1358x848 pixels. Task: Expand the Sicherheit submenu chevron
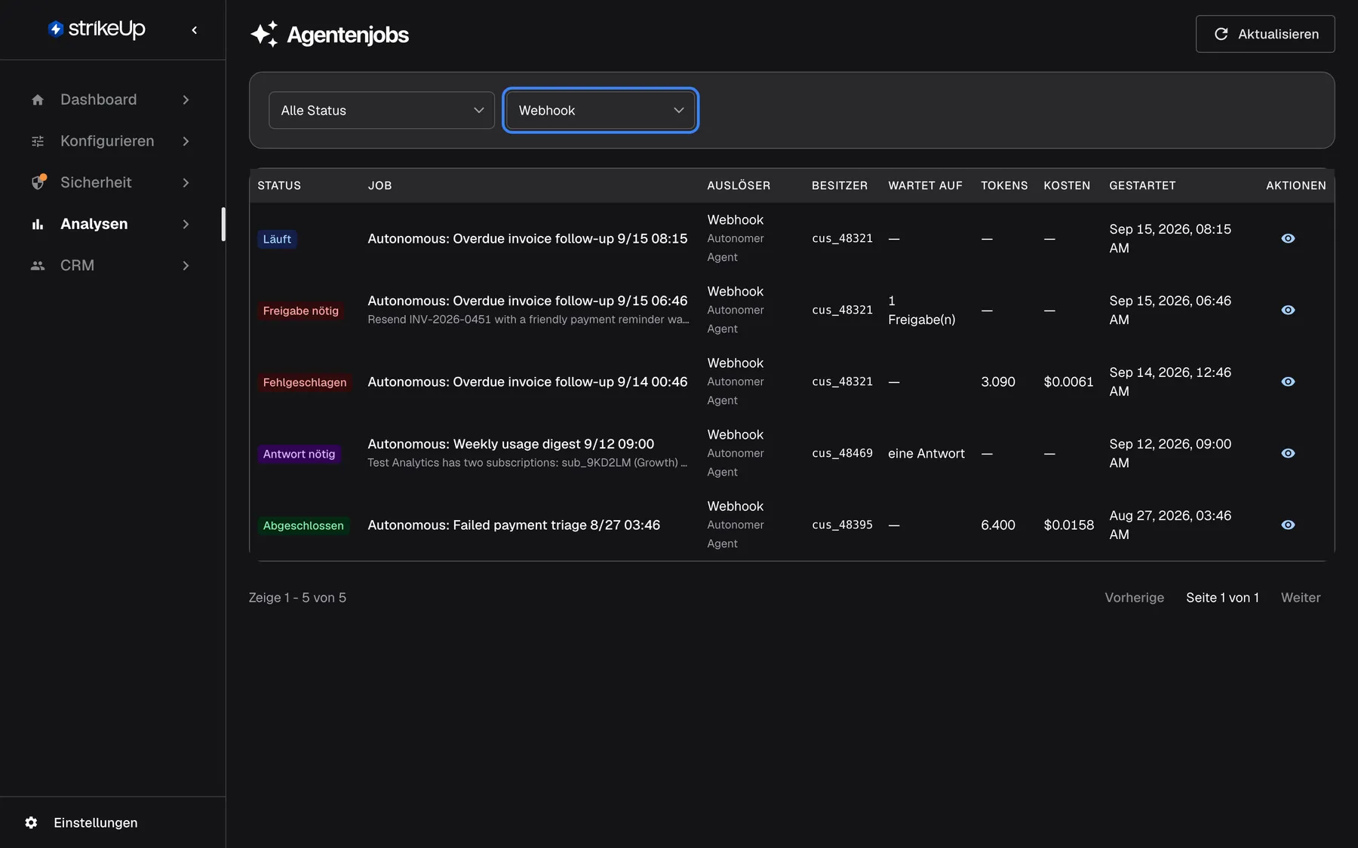click(186, 182)
